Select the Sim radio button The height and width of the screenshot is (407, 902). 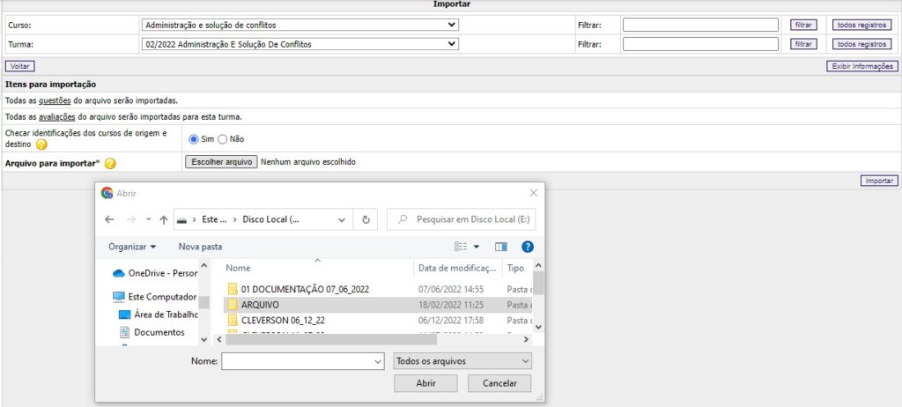click(x=194, y=138)
